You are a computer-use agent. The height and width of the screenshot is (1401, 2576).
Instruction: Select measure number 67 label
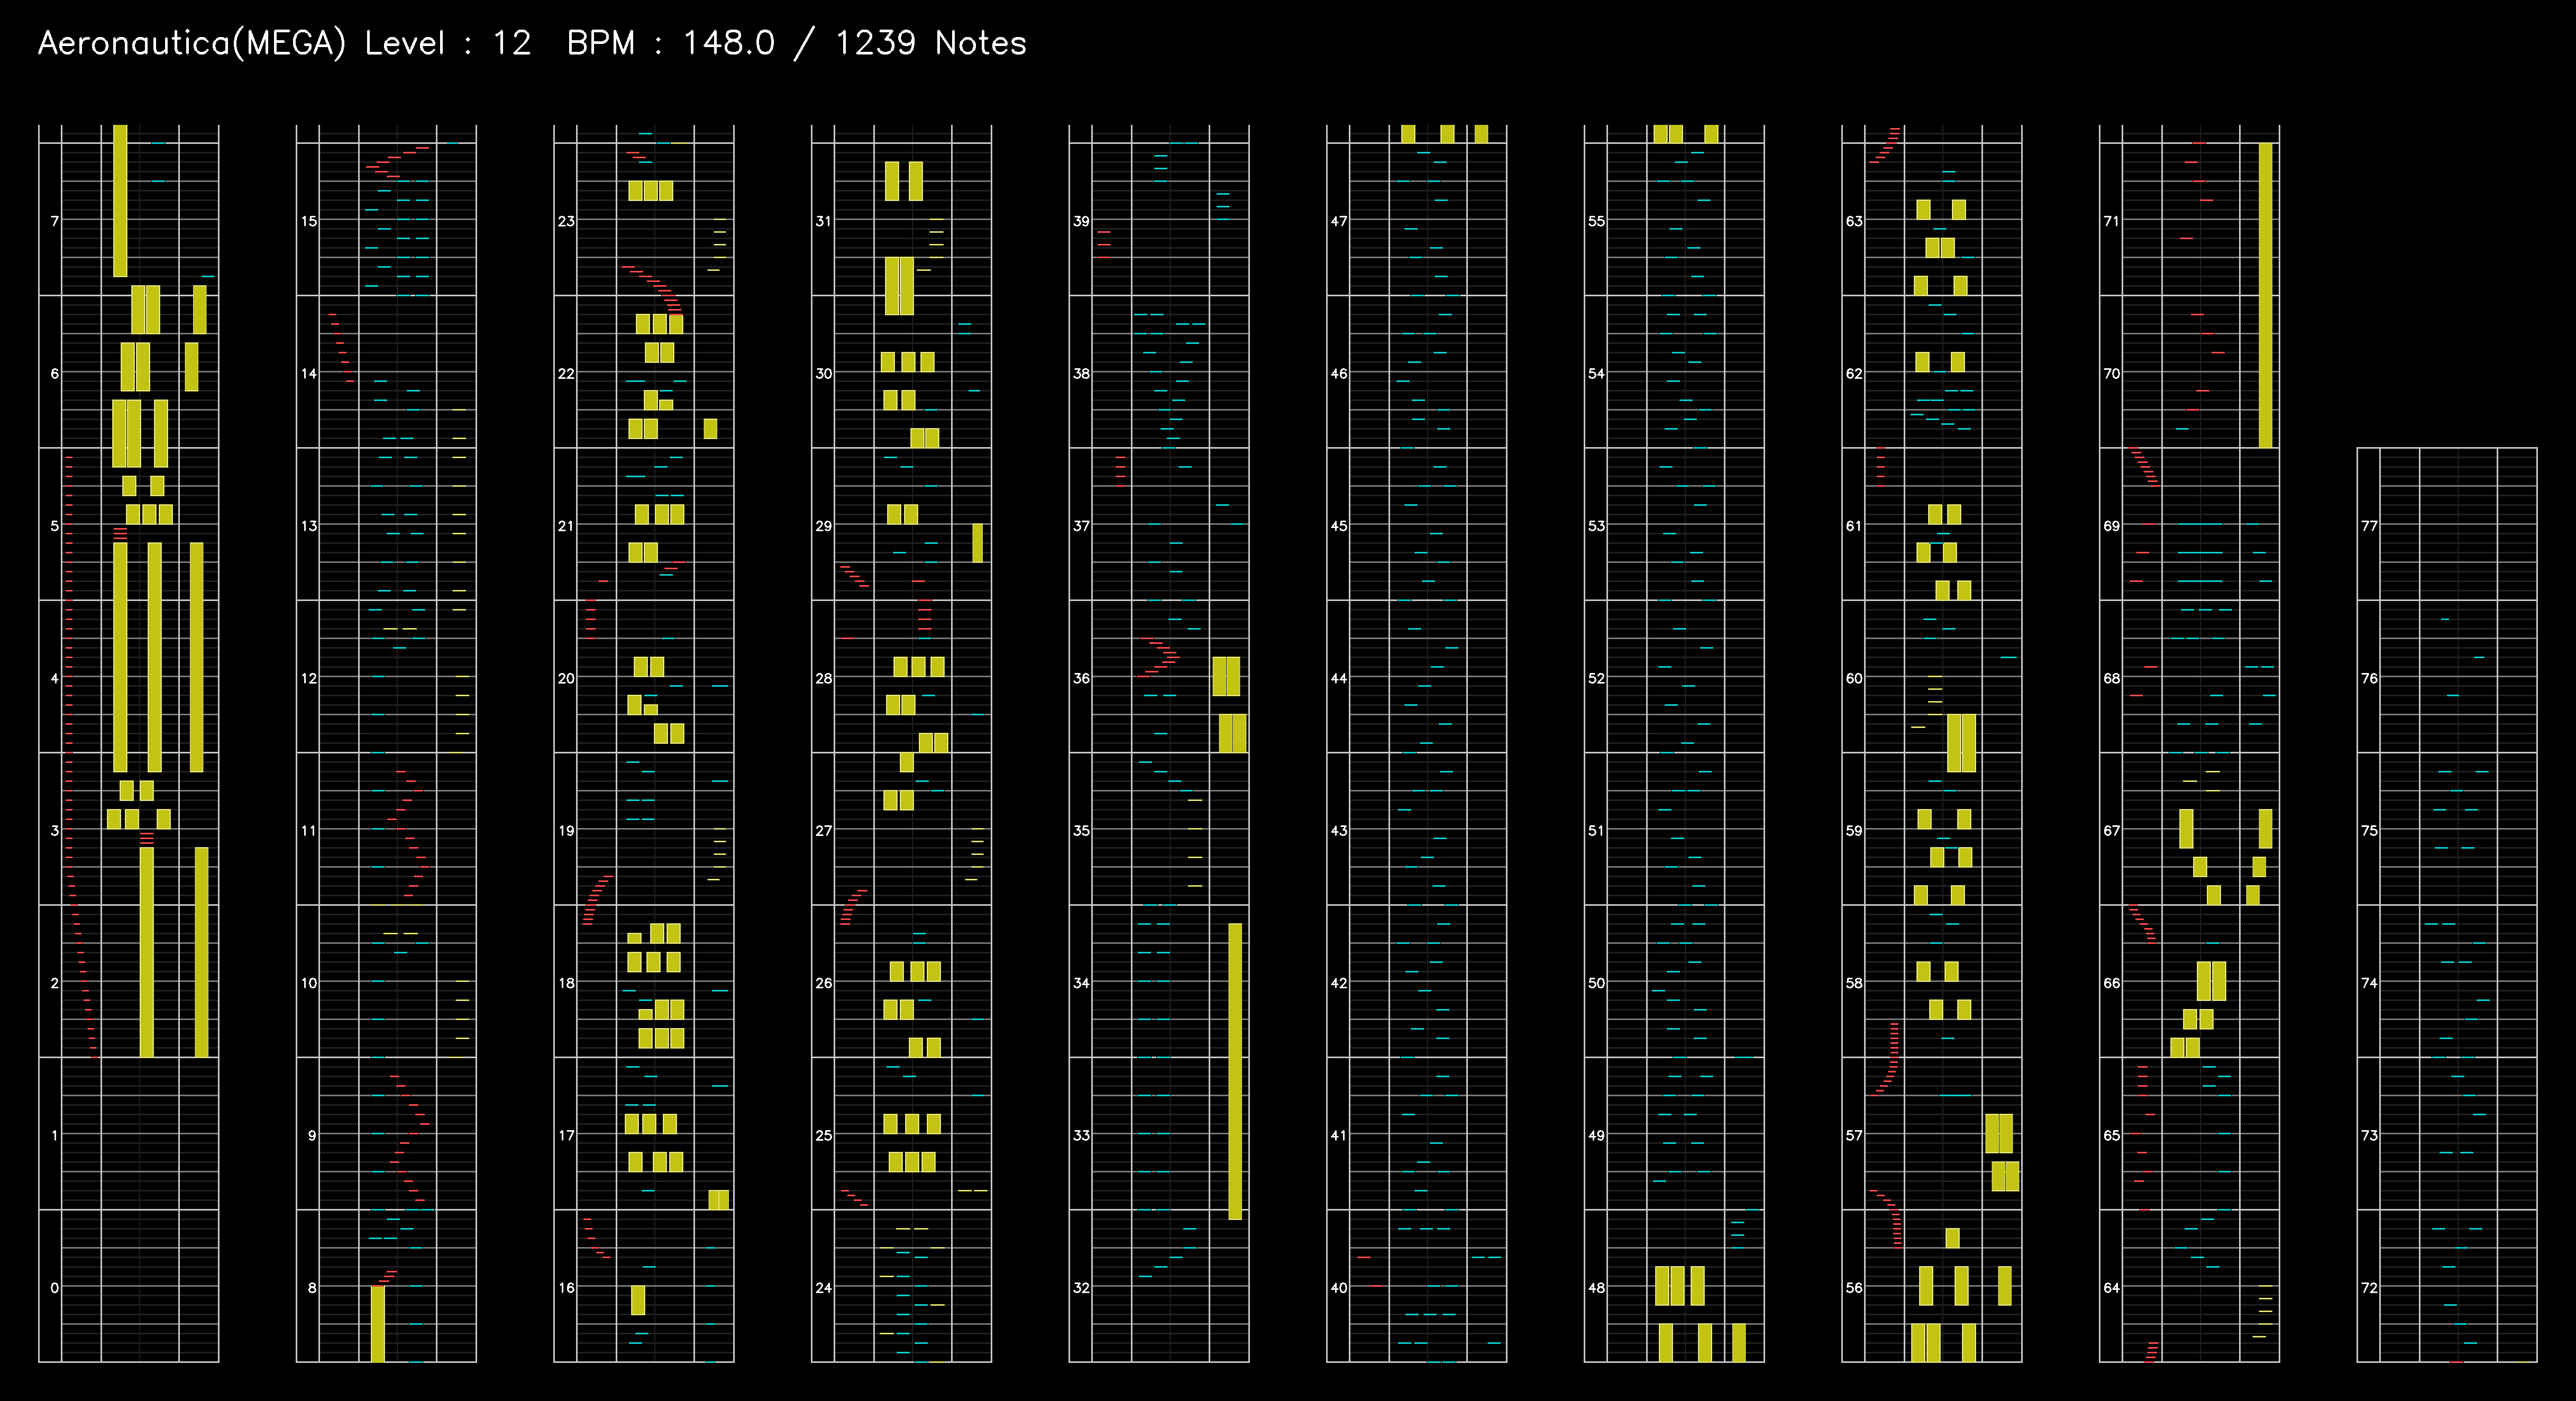[2111, 831]
